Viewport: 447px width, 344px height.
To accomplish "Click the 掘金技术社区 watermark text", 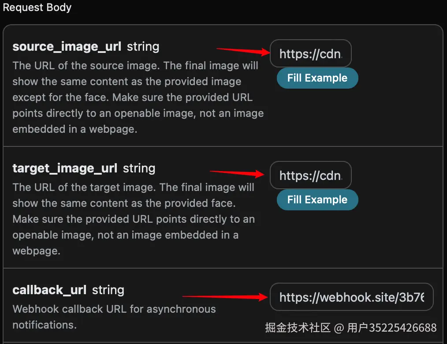I will [x=298, y=328].
